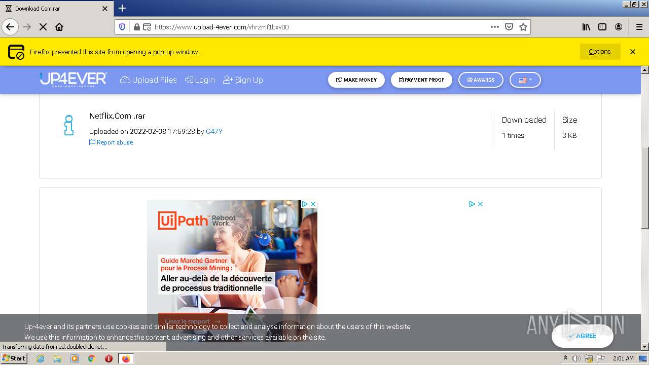Open Firefox account icon
Viewport: 649px width, 365px height.
(x=619, y=27)
